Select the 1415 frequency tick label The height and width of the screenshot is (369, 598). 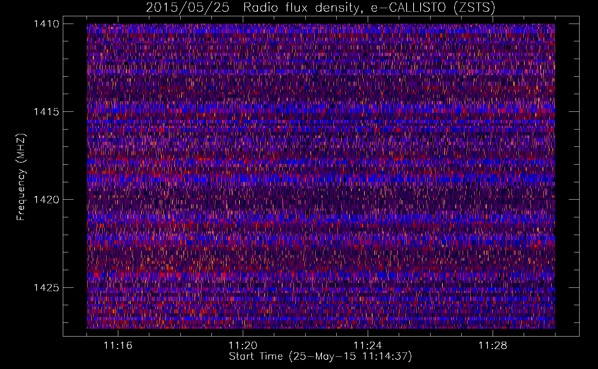point(47,112)
